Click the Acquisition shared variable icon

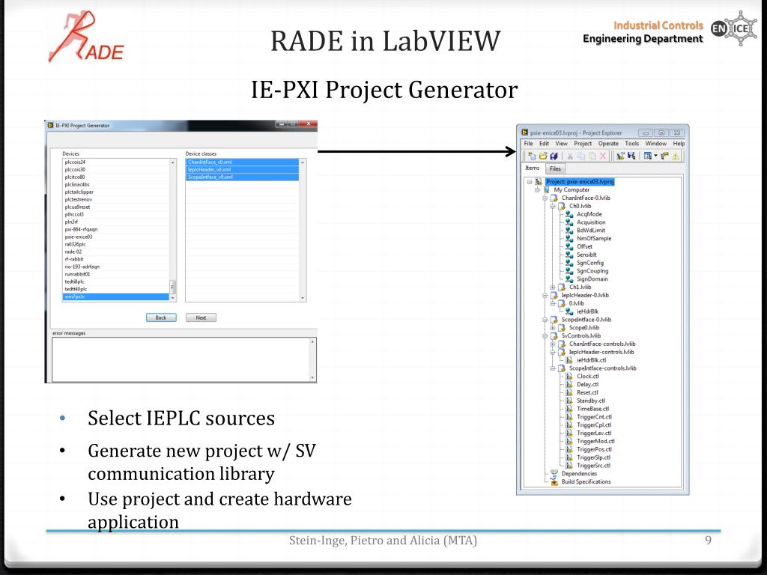click(569, 222)
